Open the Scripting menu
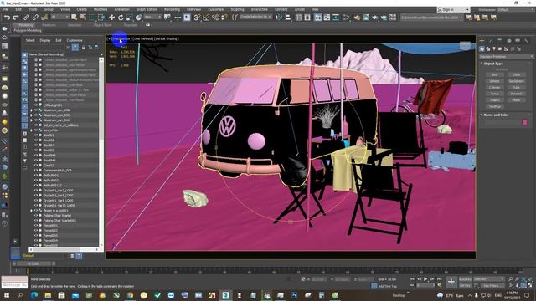Image resolution: width=536 pixels, height=301 pixels. coord(237,9)
